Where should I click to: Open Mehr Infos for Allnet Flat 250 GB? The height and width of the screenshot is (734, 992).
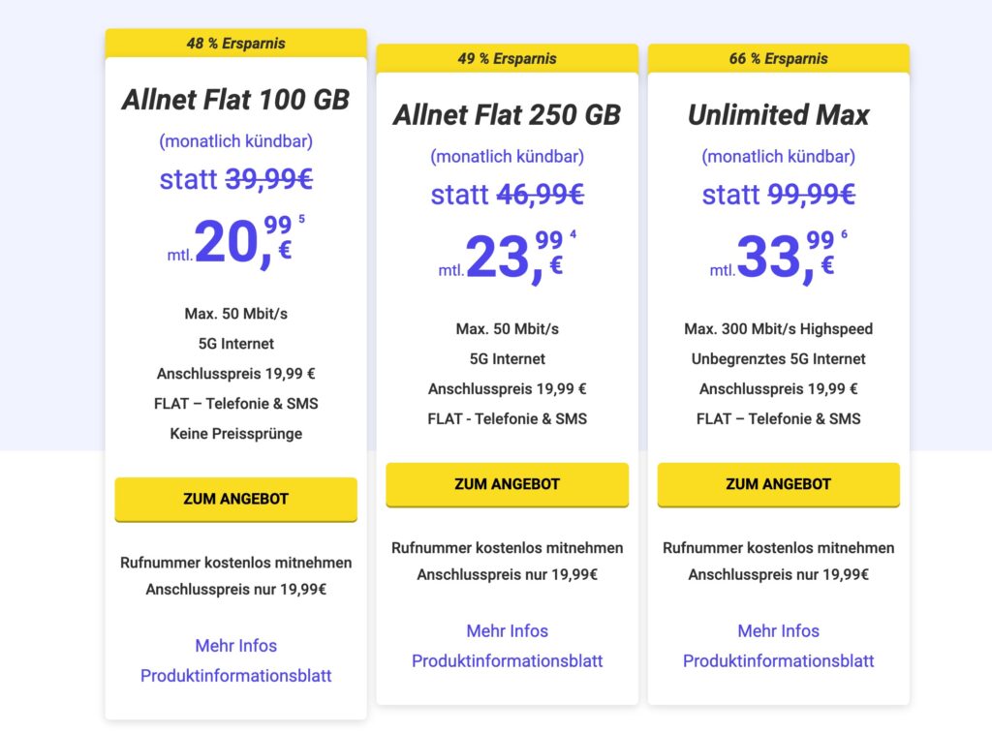507,631
